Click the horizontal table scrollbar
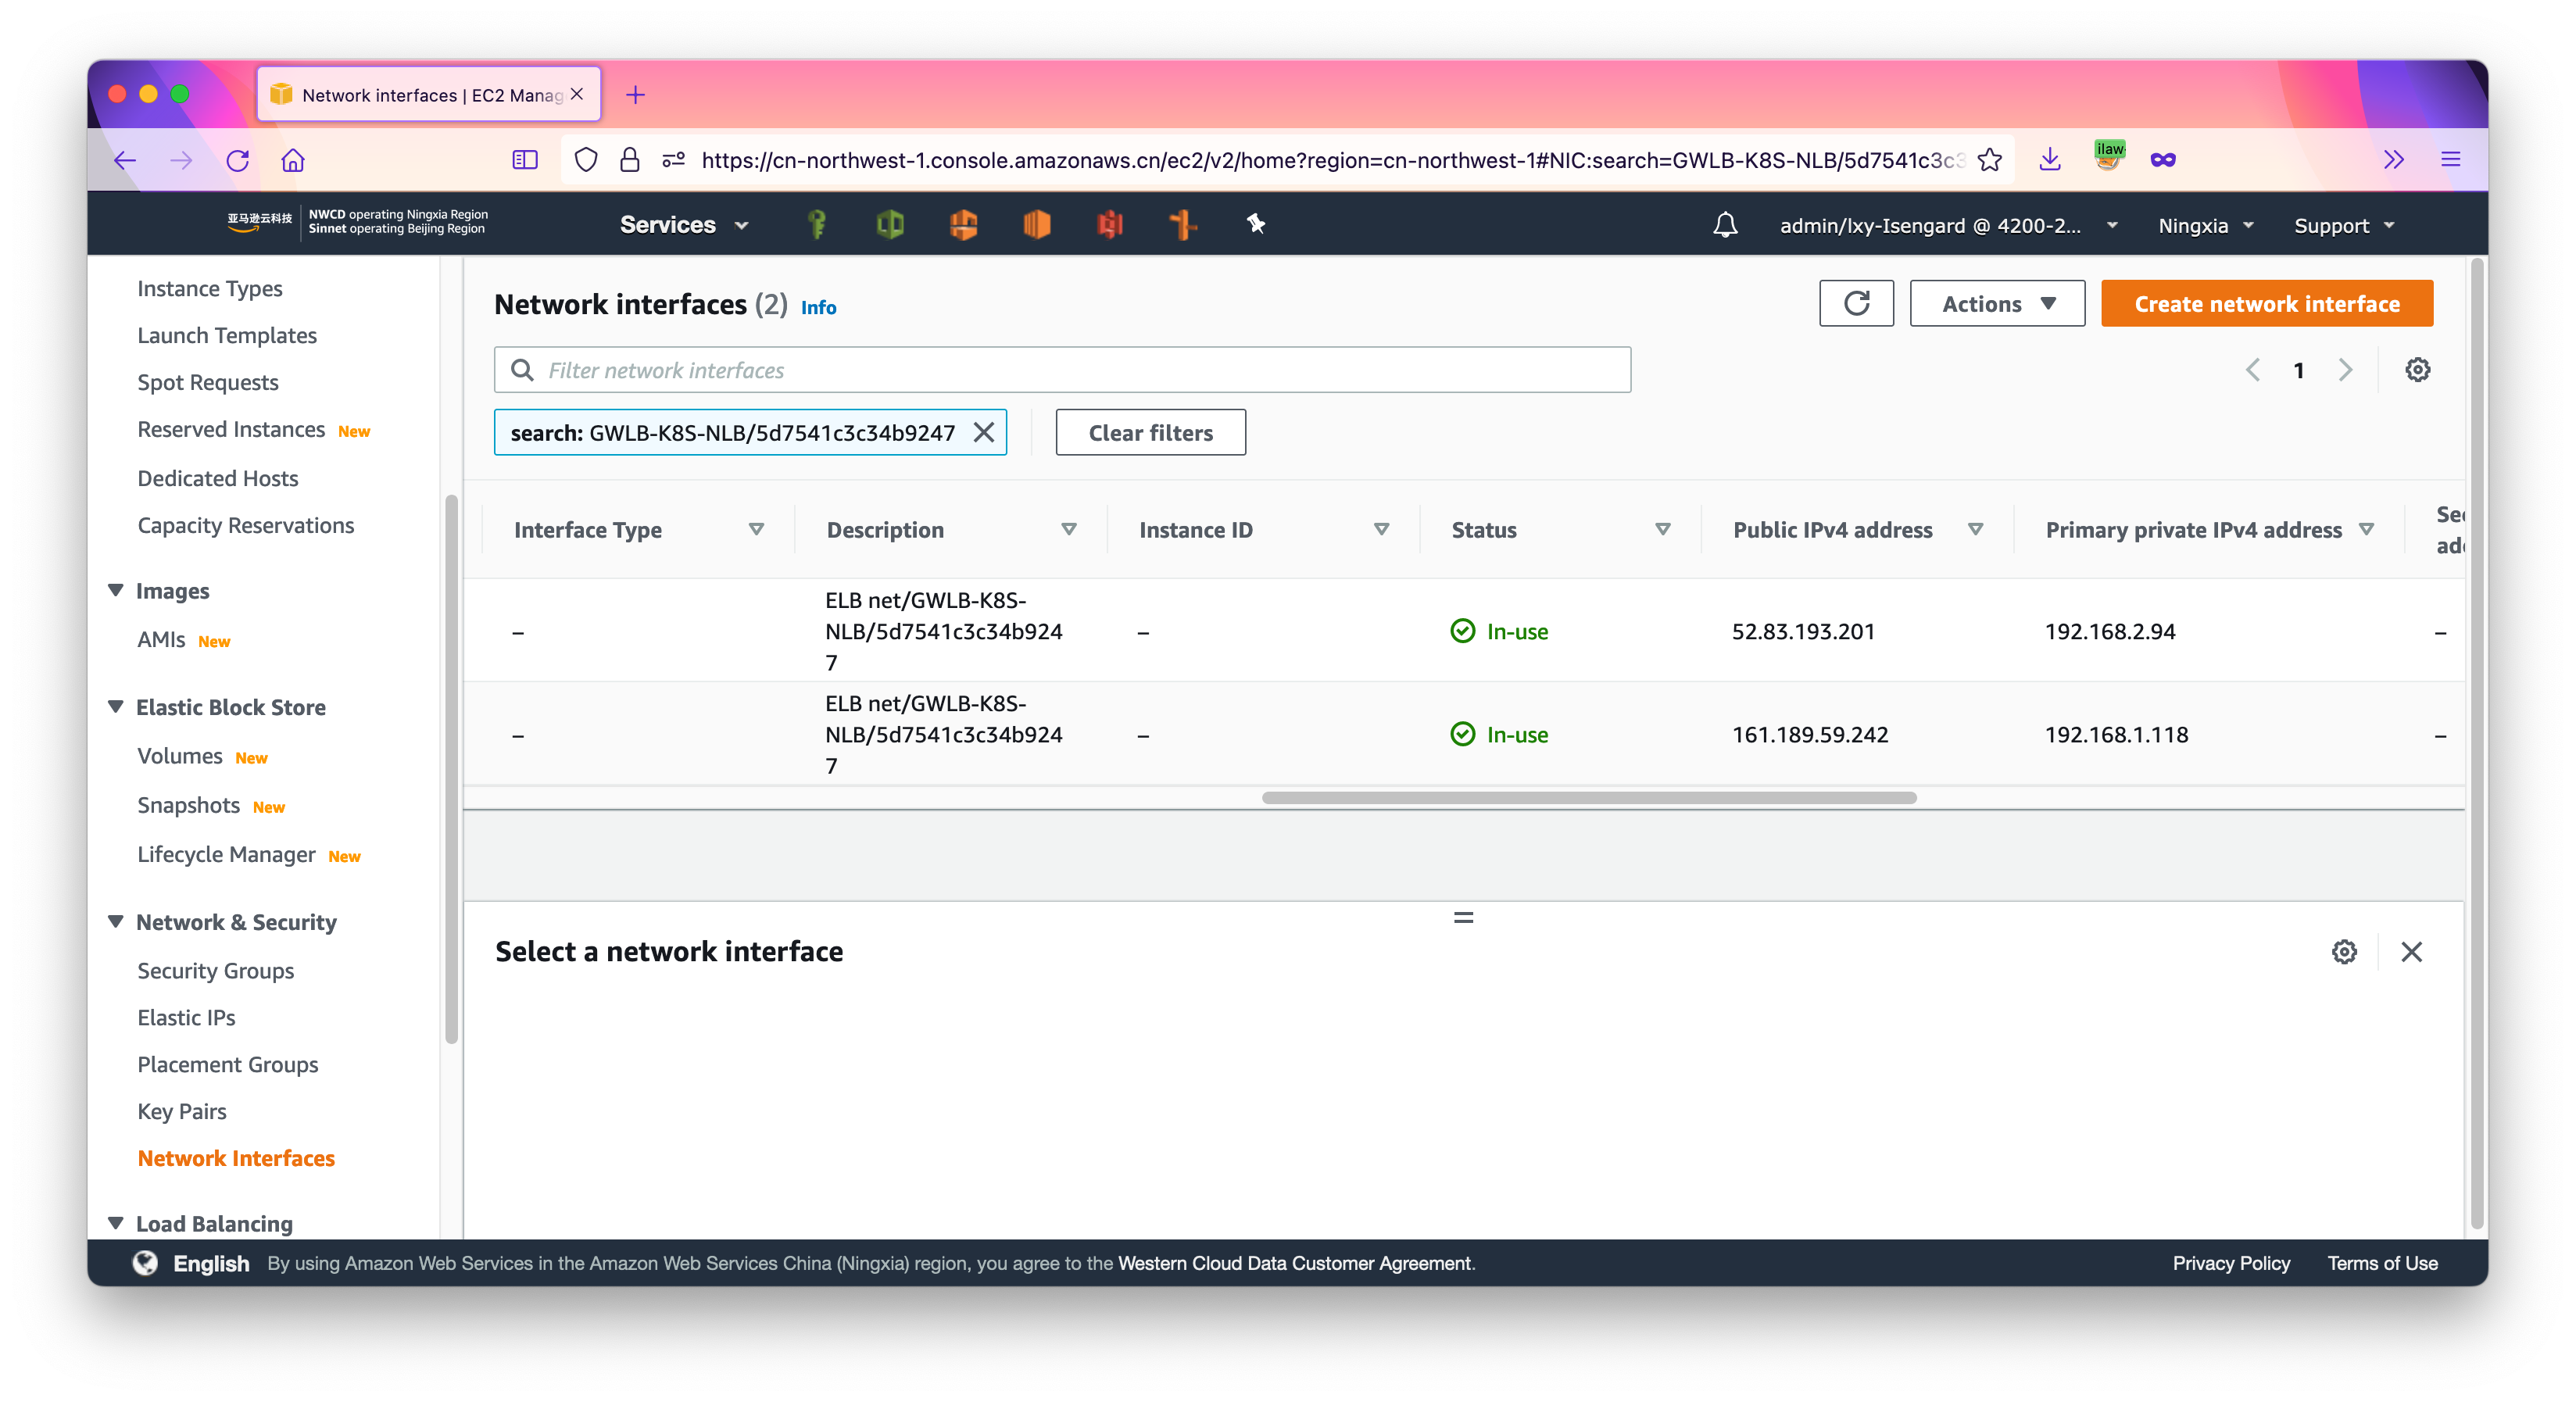2576x1402 pixels. coord(1588,798)
